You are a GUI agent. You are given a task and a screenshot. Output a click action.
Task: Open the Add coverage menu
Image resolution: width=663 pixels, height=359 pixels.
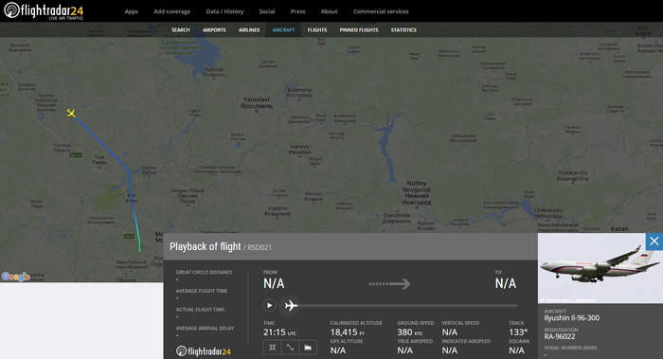(172, 11)
